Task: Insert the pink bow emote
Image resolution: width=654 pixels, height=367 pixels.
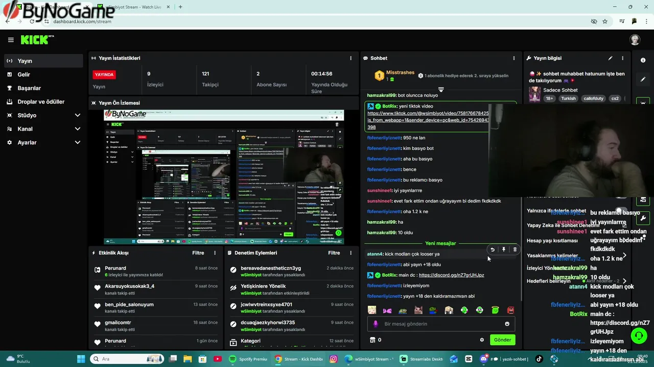Action: pyautogui.click(x=387, y=310)
